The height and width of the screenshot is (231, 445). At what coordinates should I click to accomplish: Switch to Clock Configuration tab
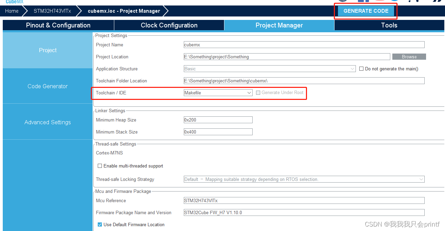pos(169,25)
